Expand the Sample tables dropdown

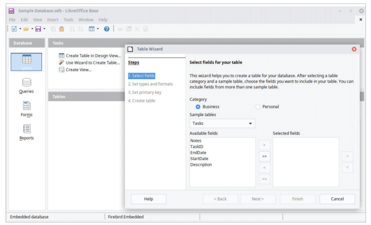250,123
